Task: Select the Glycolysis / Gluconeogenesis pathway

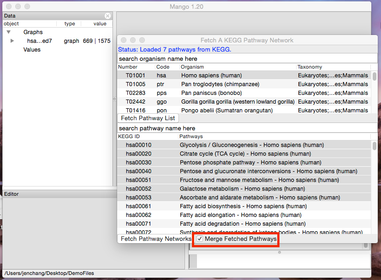Action: 244,145
